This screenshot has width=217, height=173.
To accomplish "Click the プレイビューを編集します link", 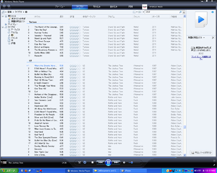I will click(x=201, y=58).
